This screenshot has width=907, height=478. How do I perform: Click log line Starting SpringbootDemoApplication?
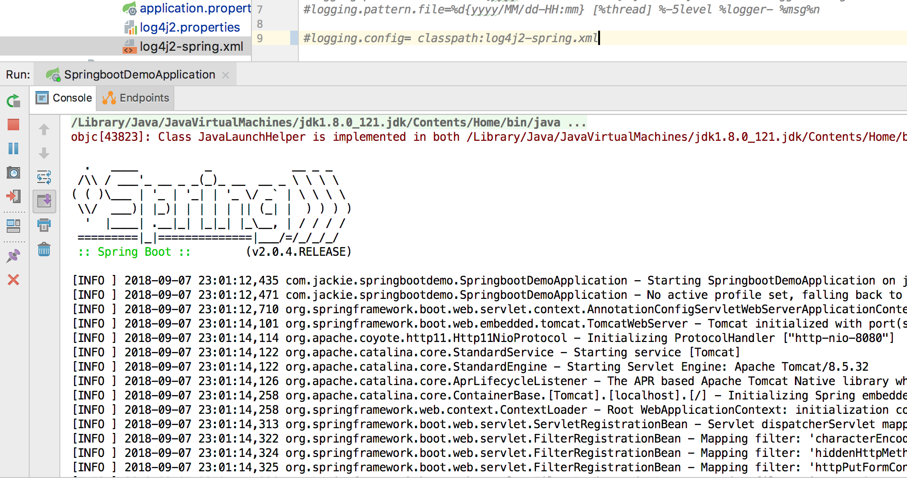tap(489, 281)
